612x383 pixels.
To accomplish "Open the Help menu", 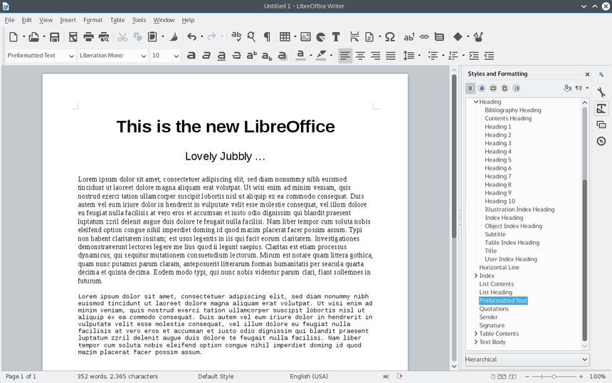I will [x=188, y=20].
